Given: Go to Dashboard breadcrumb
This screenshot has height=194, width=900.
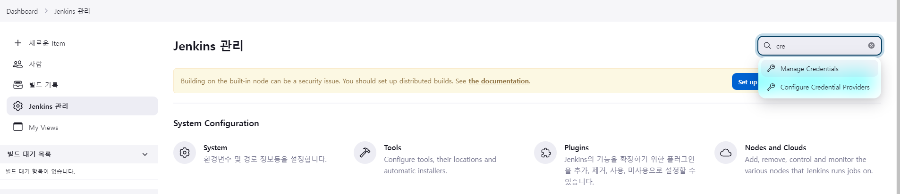Looking at the screenshot, I should point(22,11).
